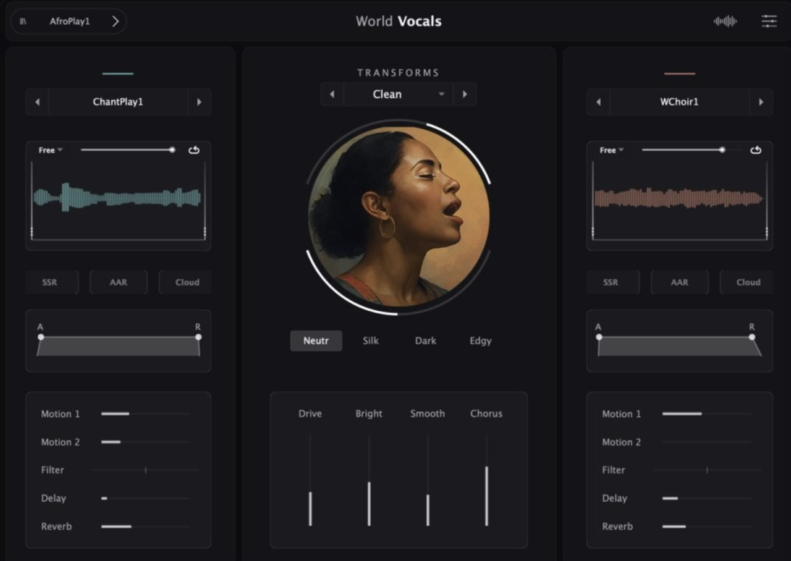Click the release point R in left envelope
The width and height of the screenshot is (791, 561).
(x=198, y=337)
